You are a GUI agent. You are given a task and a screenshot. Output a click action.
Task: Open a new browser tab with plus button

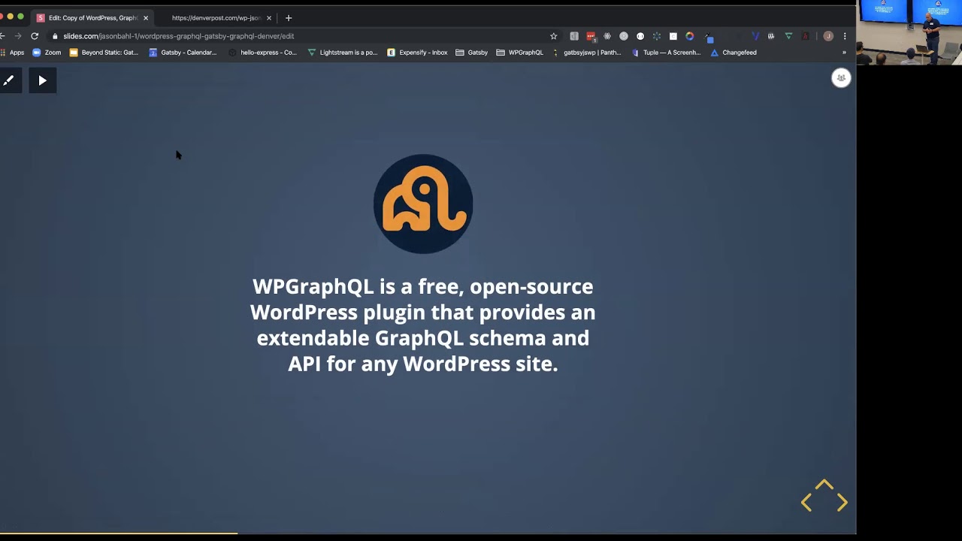click(289, 18)
